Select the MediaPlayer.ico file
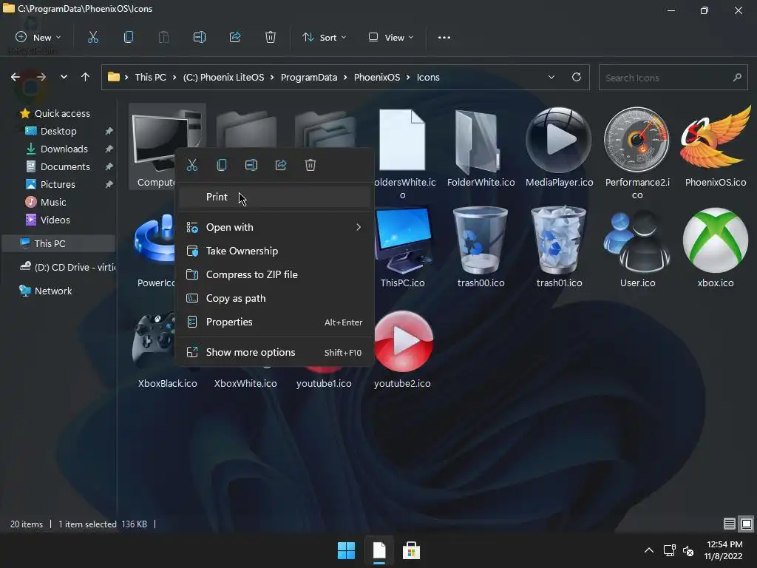The image size is (757, 568). click(x=559, y=147)
